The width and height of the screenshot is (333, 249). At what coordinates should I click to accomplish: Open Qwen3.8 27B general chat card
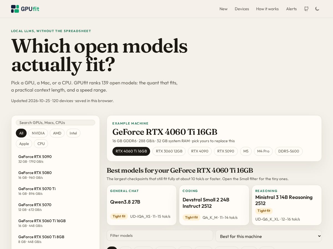[142, 205]
